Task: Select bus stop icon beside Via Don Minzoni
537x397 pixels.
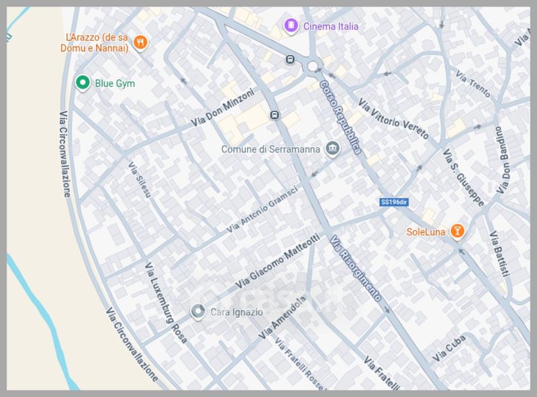Action: pyautogui.click(x=275, y=115)
